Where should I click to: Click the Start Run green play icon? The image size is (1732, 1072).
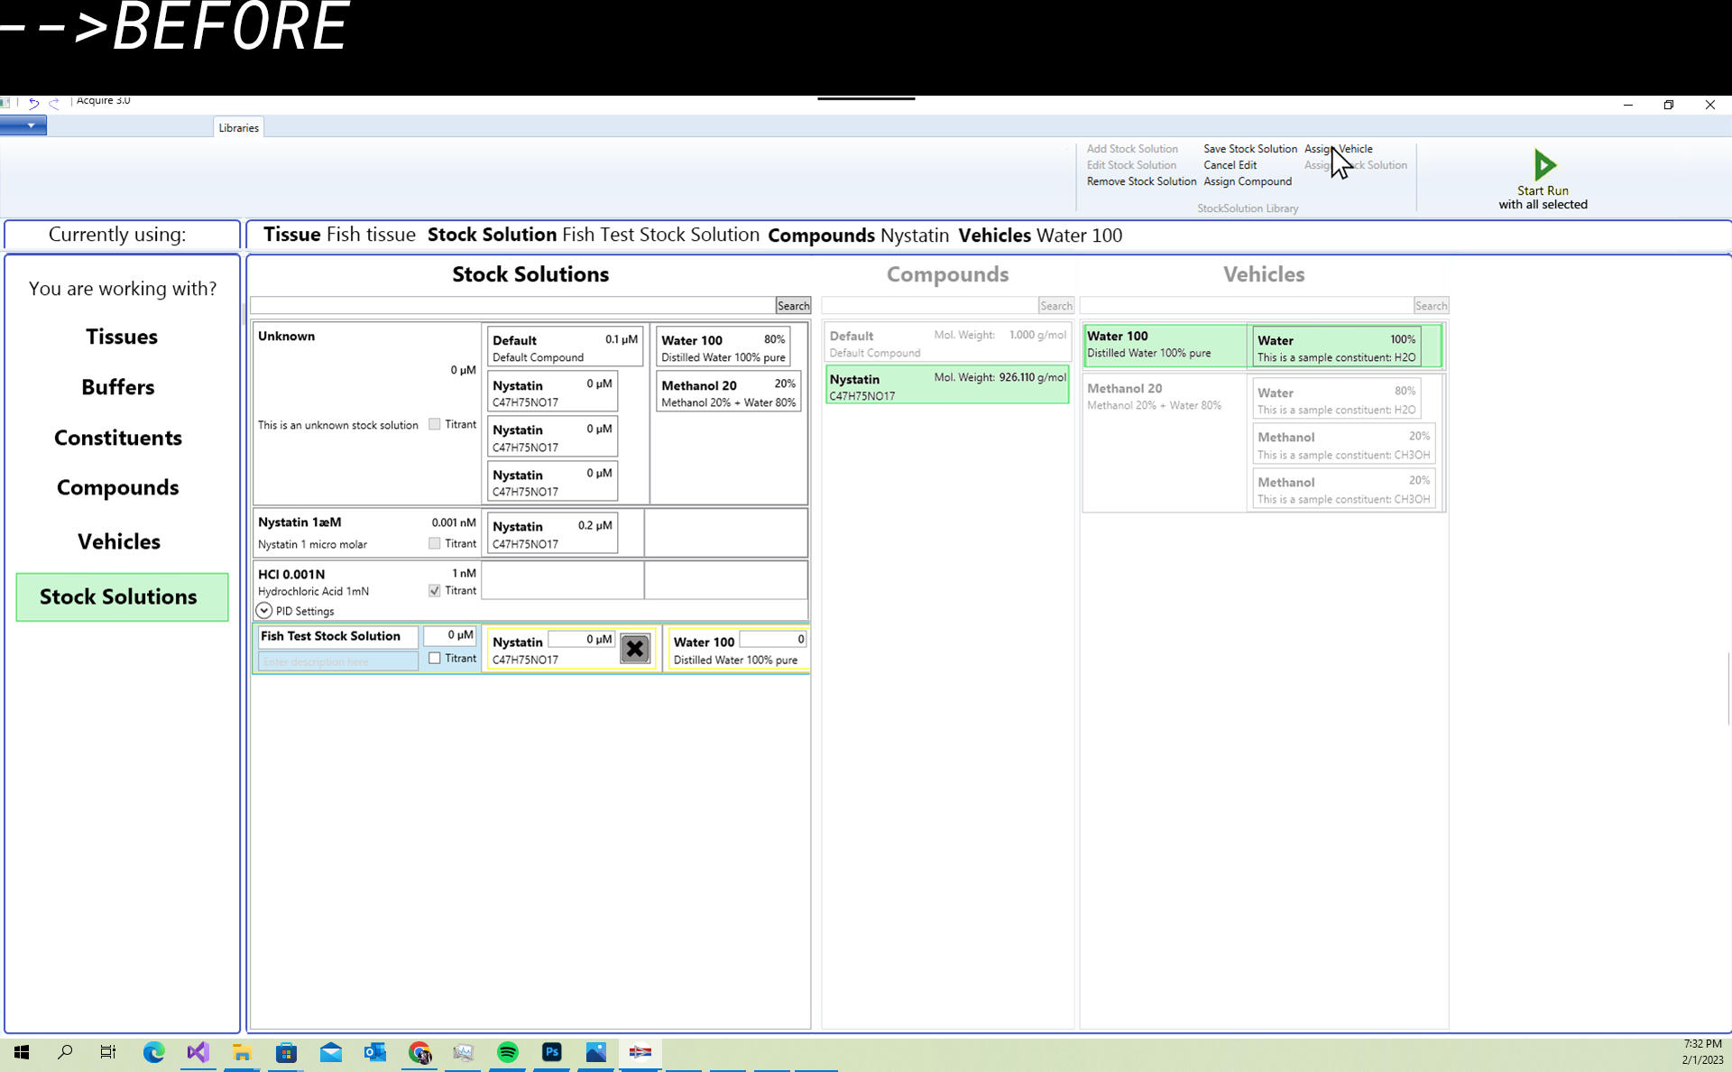tap(1543, 165)
